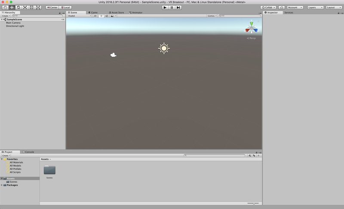Open scene effects dropdown arrow
Screen dimensions: 344x209
point(116,16)
